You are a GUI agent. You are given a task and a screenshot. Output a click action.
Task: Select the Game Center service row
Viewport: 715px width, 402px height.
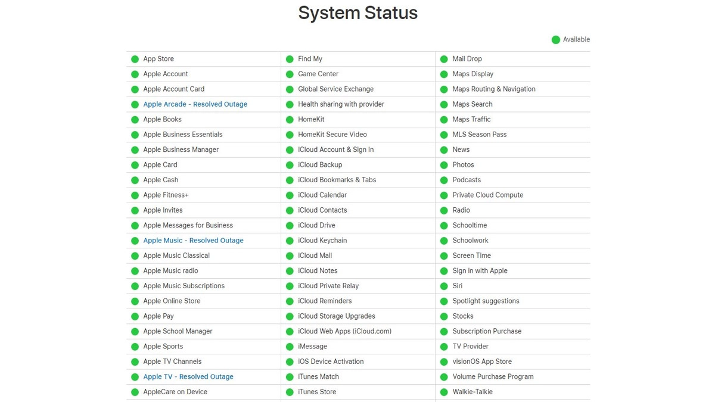point(318,74)
